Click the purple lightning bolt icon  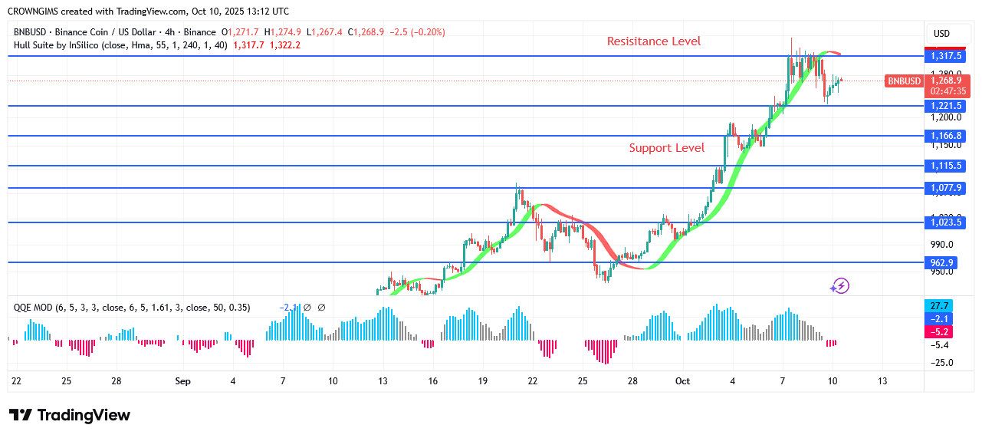click(x=840, y=286)
